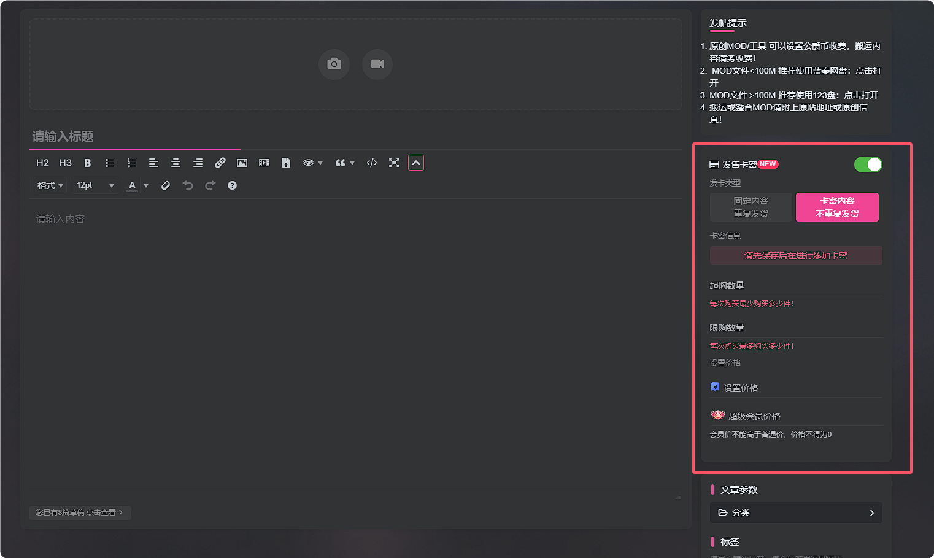
Task: Open the text color picker arrow
Action: (x=146, y=185)
